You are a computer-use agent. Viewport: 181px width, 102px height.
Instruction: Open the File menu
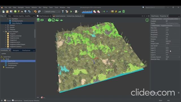[6, 7]
